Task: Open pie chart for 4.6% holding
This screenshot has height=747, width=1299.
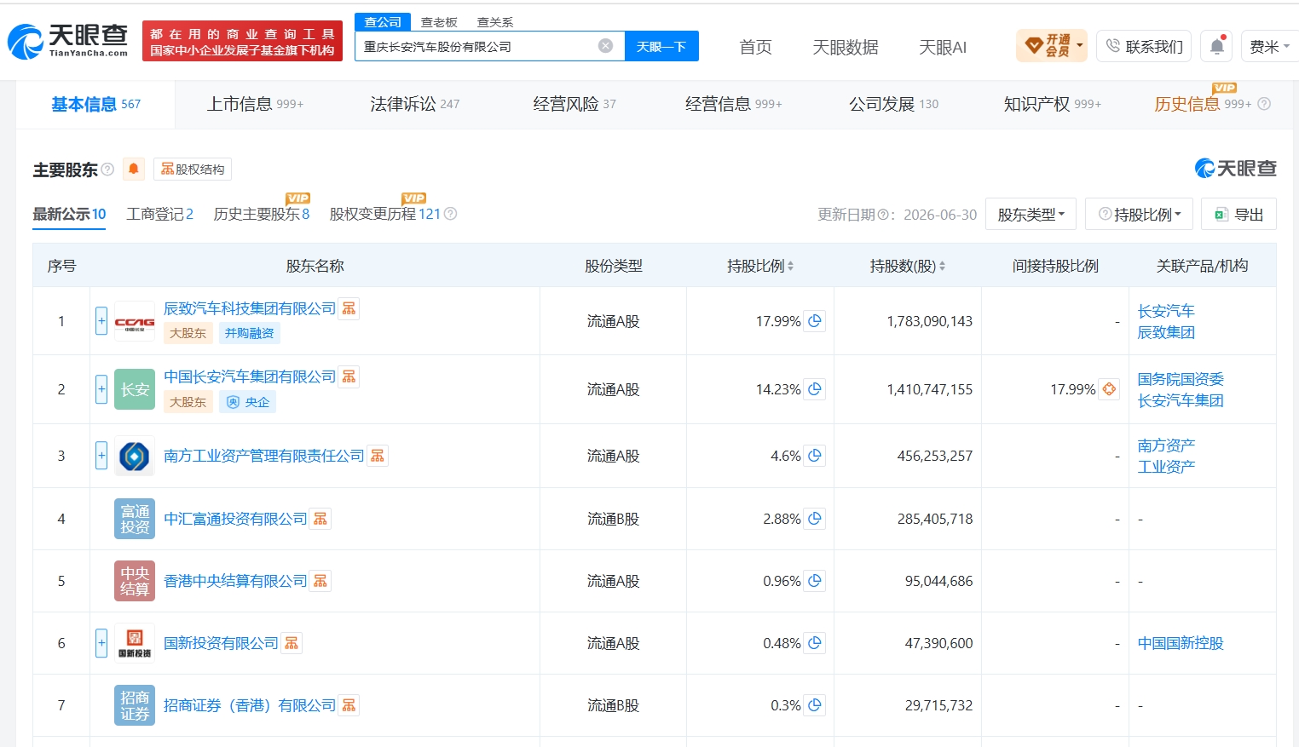Action: coord(815,456)
